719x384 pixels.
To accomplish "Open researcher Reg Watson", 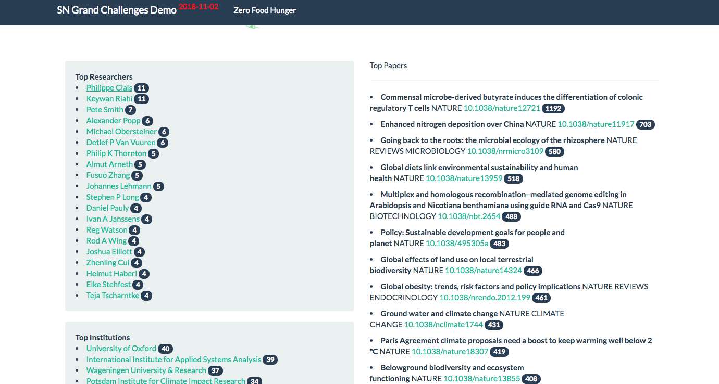I will [x=107, y=230].
